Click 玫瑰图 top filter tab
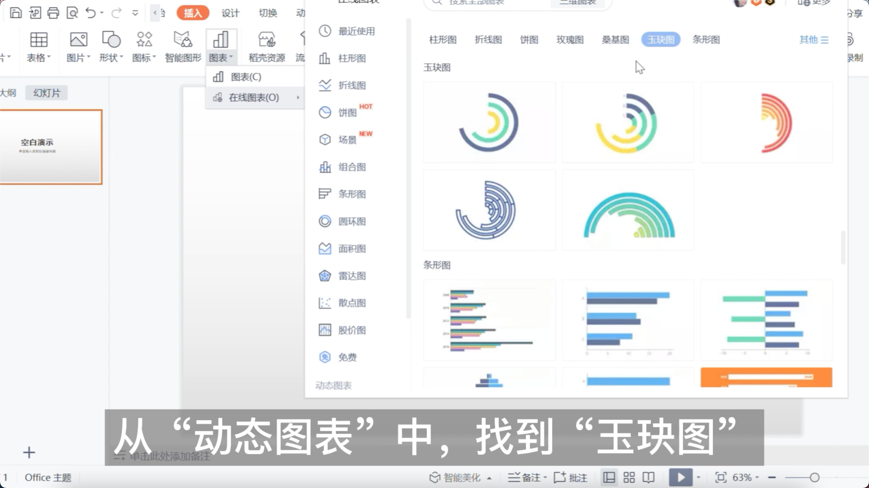This screenshot has height=488, width=869. pos(570,40)
